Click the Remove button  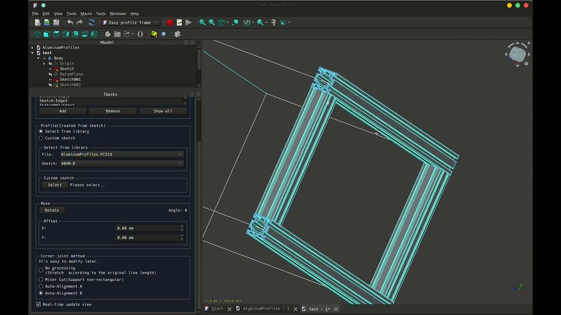pos(113,111)
